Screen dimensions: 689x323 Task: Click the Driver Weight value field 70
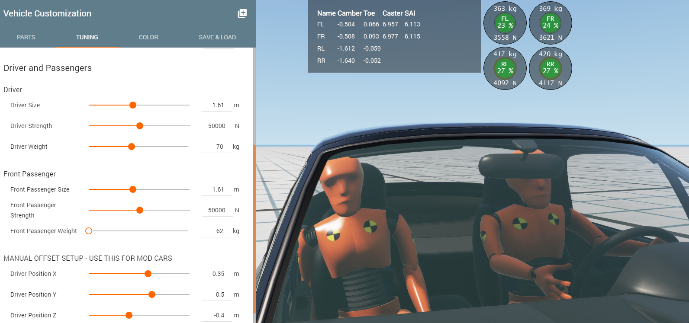(x=216, y=147)
